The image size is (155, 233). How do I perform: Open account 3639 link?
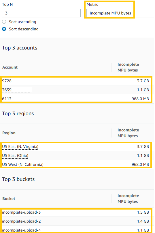7,90
